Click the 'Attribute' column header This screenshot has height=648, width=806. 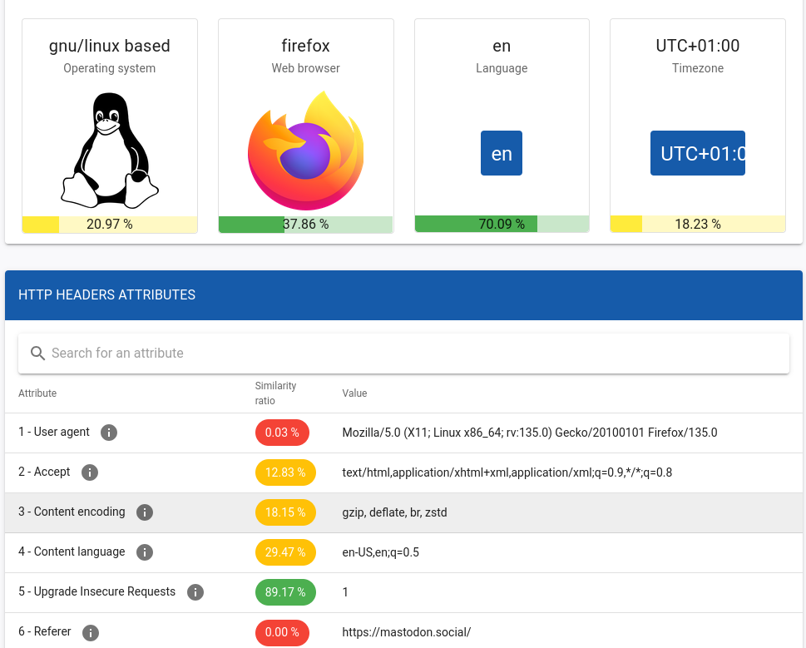tap(37, 393)
